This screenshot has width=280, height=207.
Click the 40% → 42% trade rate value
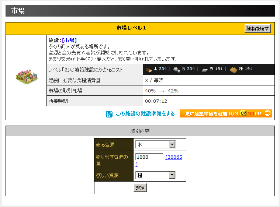pyautogui.click(x=162, y=91)
